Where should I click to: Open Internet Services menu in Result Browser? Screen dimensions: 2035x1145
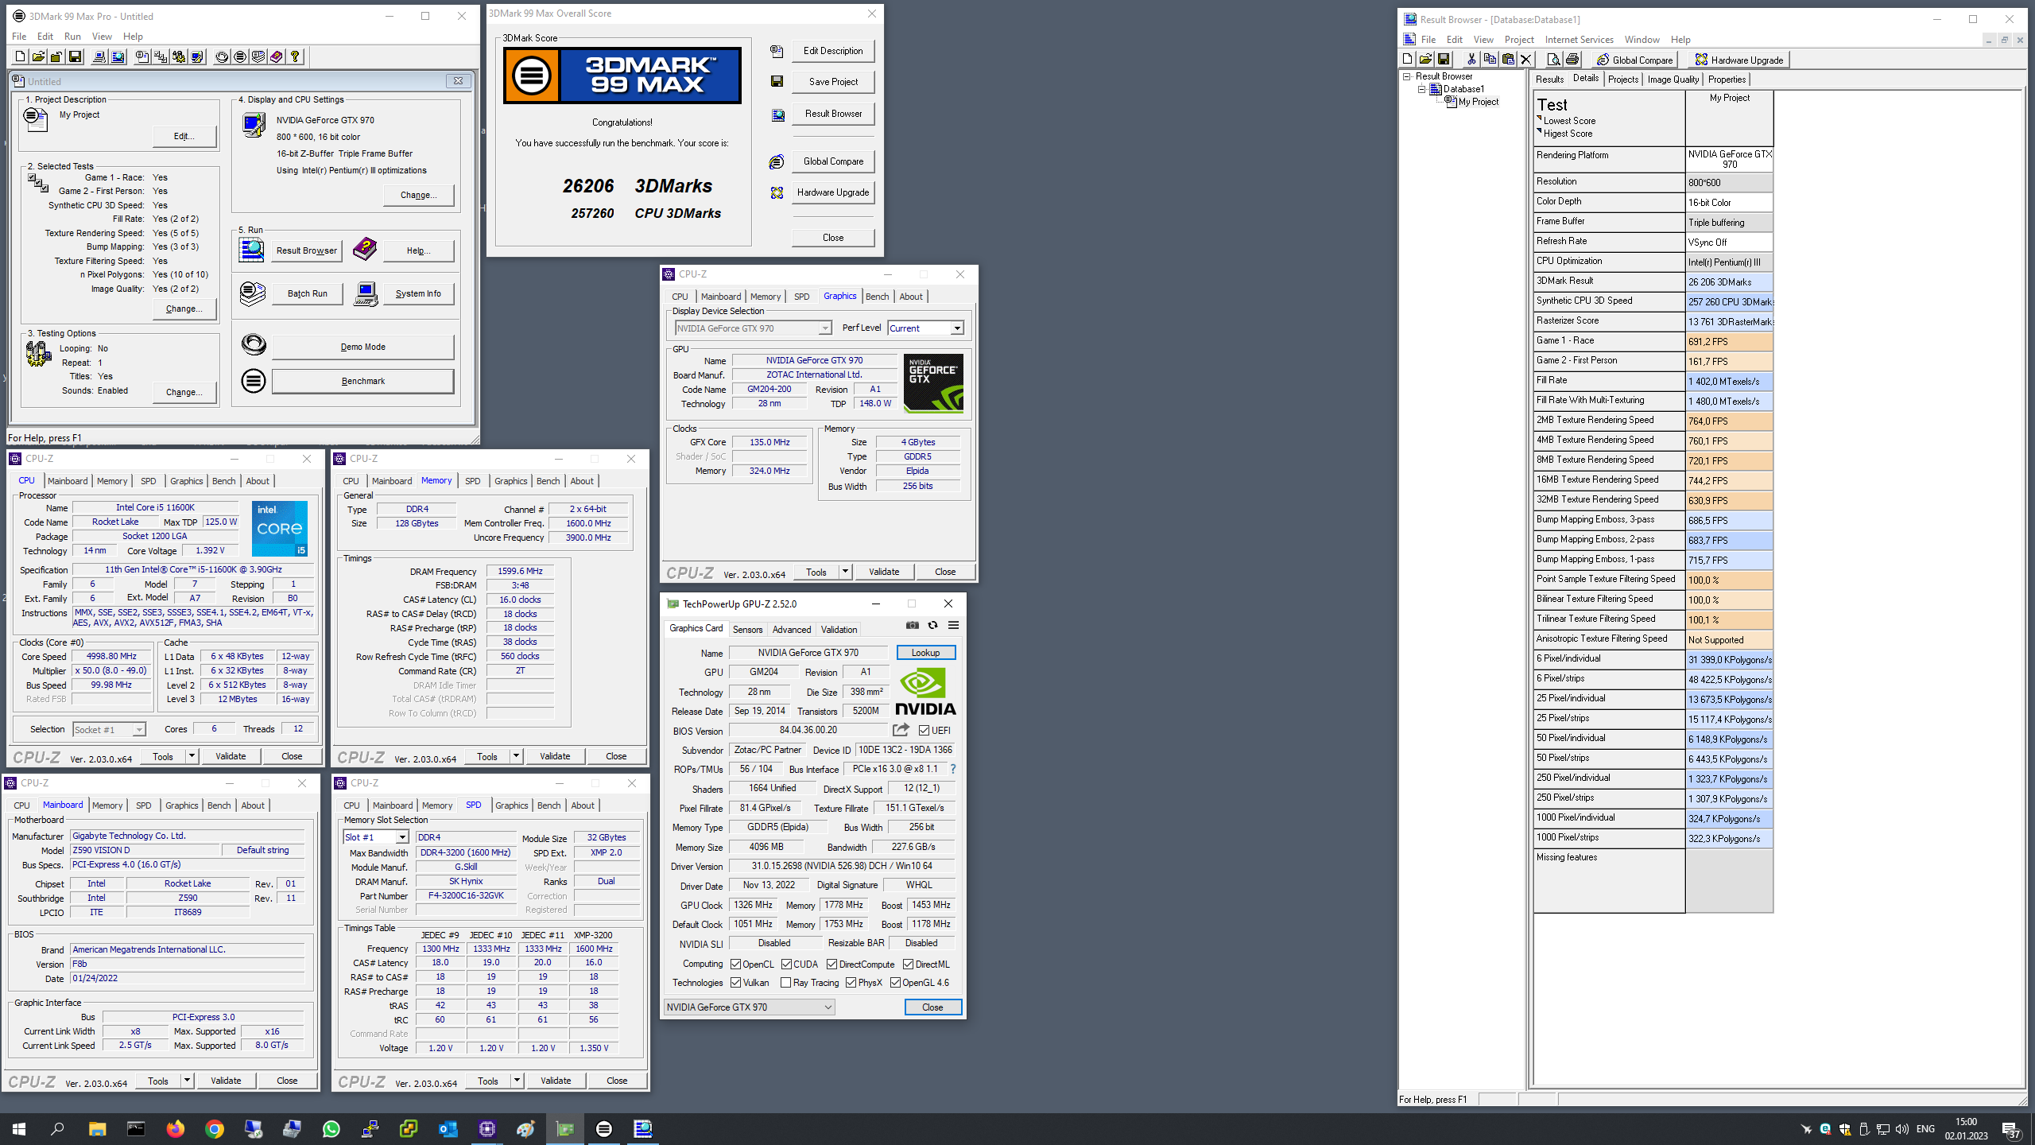click(x=1579, y=40)
